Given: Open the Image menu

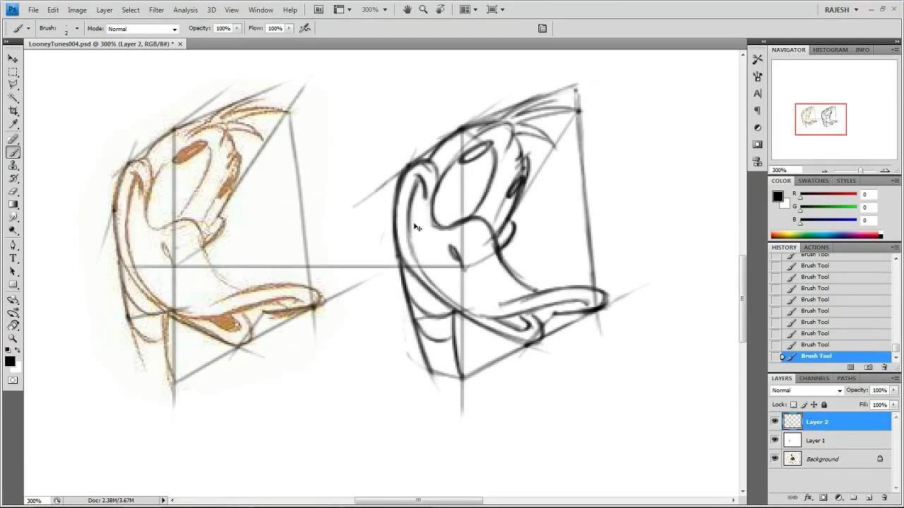Looking at the screenshot, I should pyautogui.click(x=76, y=9).
